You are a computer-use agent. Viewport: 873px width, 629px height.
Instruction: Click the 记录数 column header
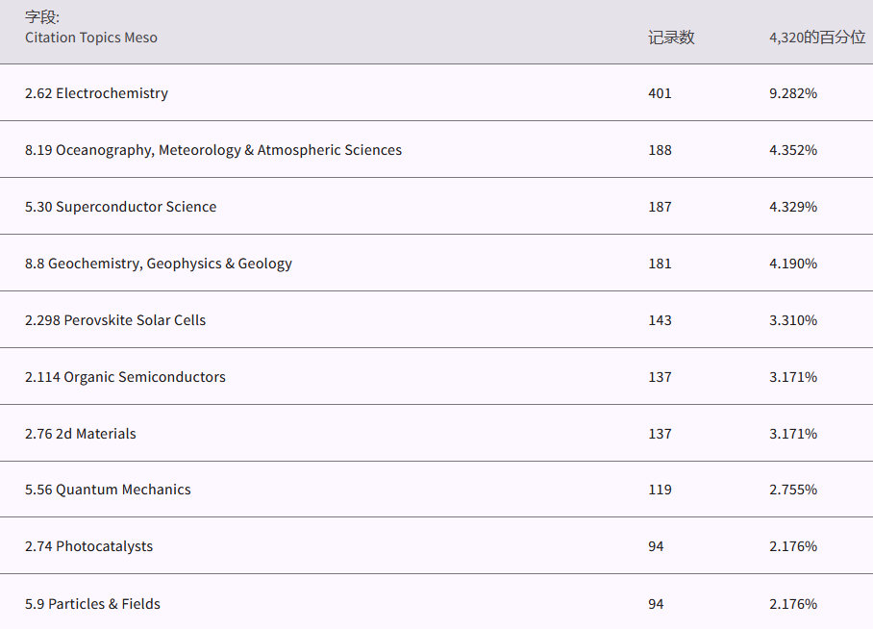(671, 38)
